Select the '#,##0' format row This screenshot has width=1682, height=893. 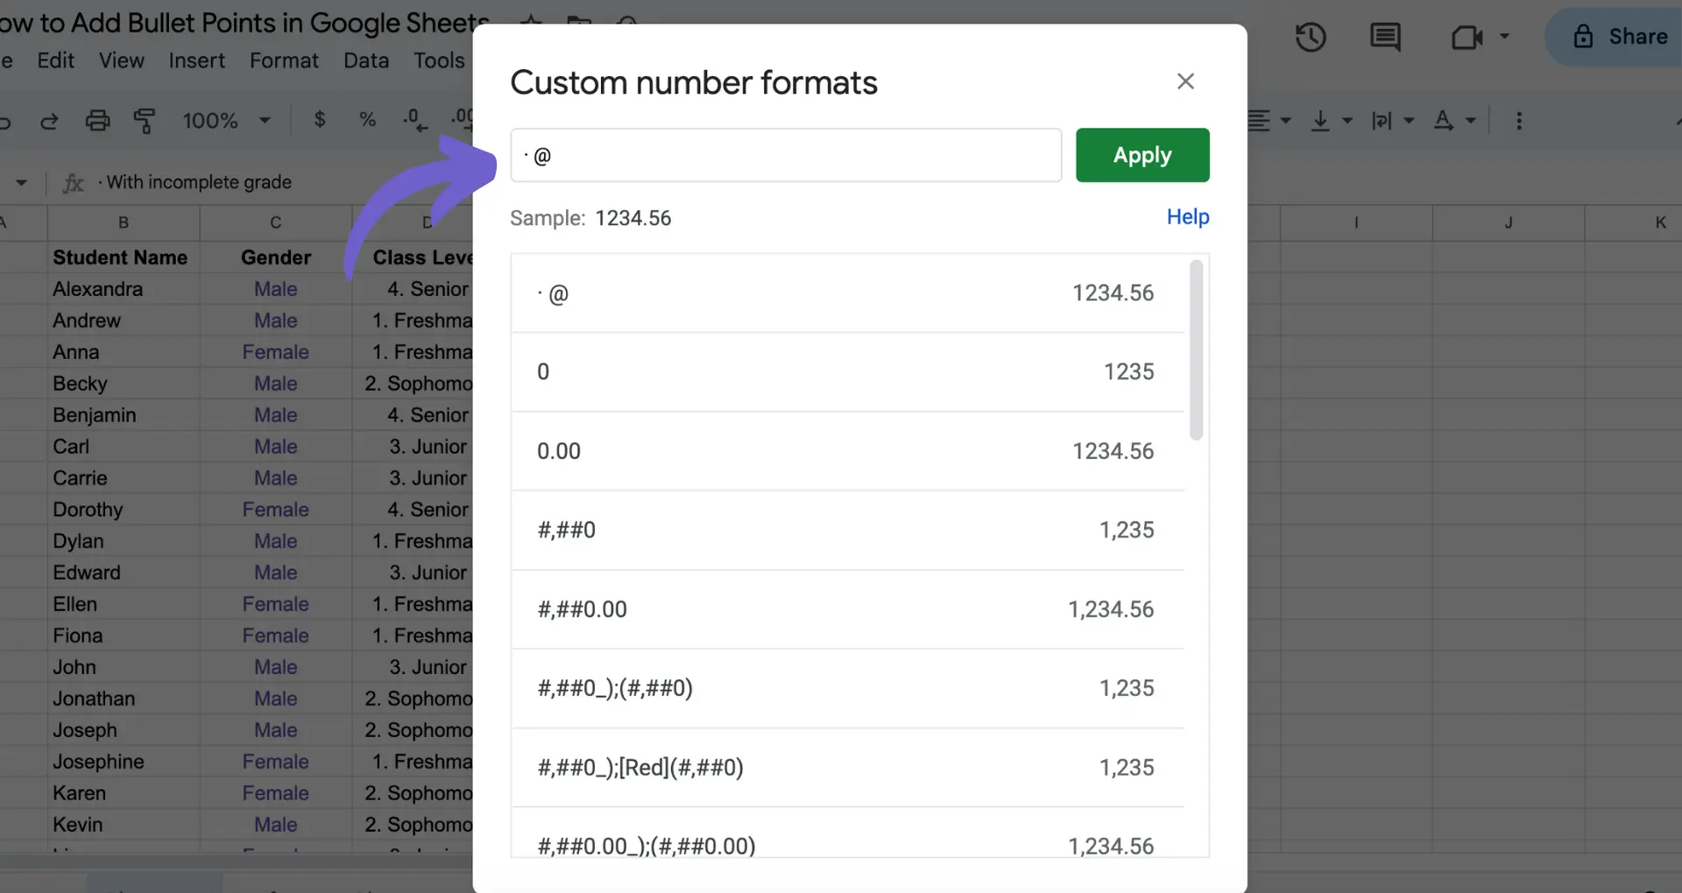click(x=847, y=530)
